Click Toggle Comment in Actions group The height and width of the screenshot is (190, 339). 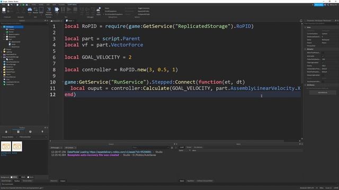144,8
